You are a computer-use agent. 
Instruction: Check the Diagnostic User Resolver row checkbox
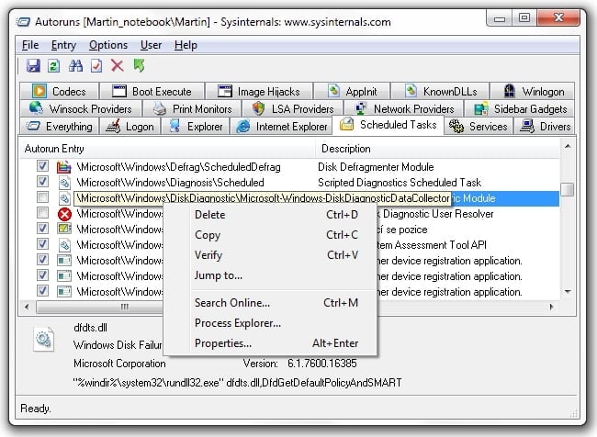coord(42,213)
